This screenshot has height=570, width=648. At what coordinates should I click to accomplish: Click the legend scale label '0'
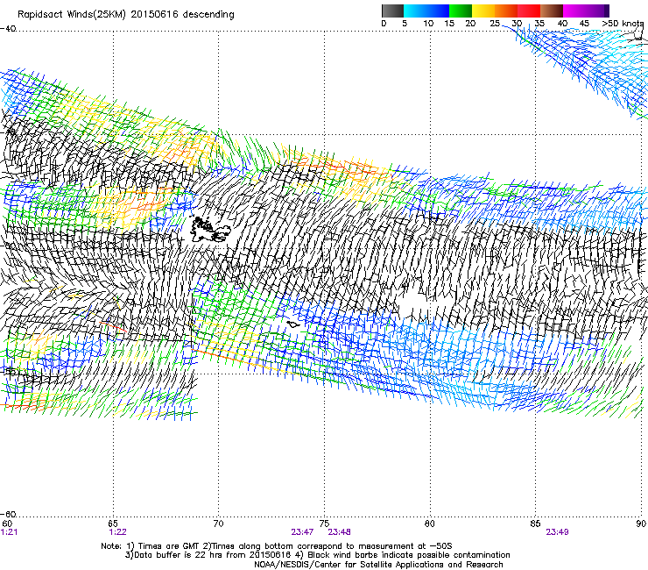[384, 24]
